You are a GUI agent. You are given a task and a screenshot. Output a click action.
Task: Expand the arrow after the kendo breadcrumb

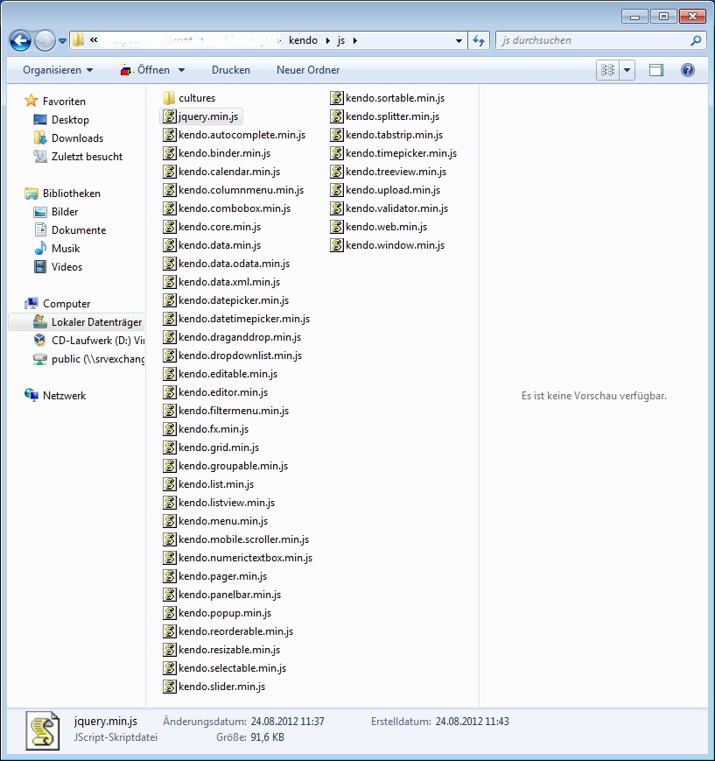pos(327,41)
